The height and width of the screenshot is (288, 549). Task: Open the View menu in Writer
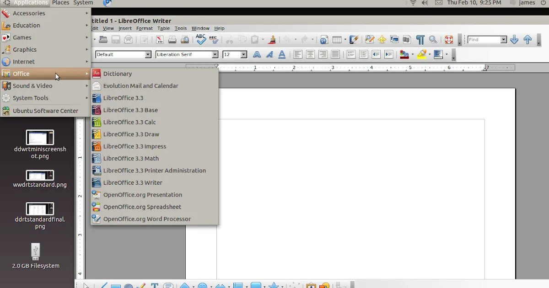click(x=108, y=28)
